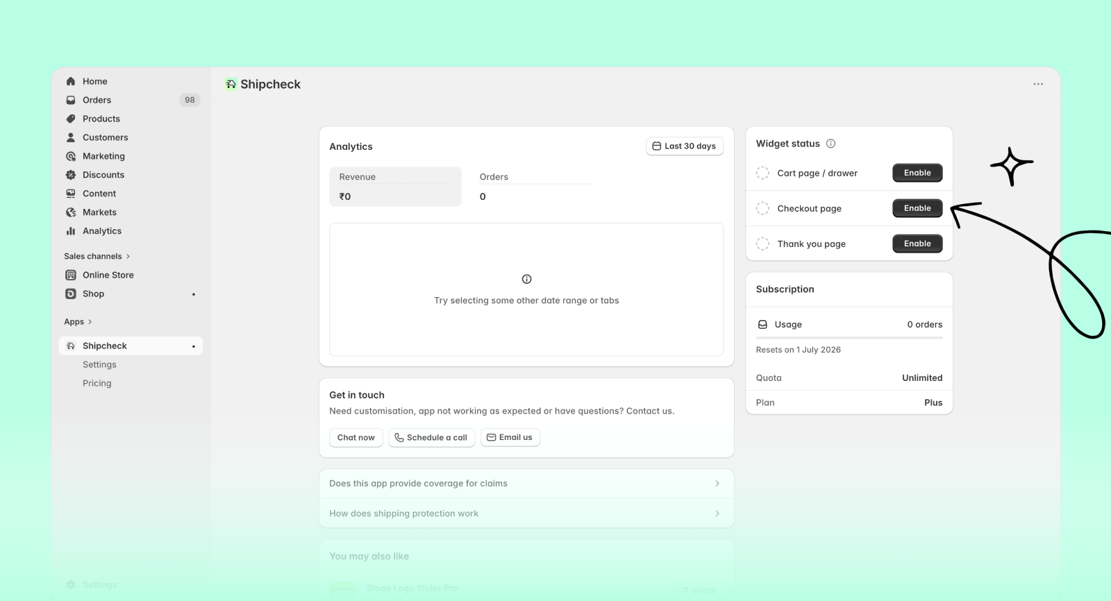Click the Content icon in sidebar

pyautogui.click(x=71, y=194)
